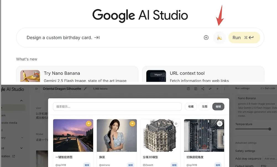
Task: Favorite the 分离3D模型 card star
Action: tap(176, 124)
